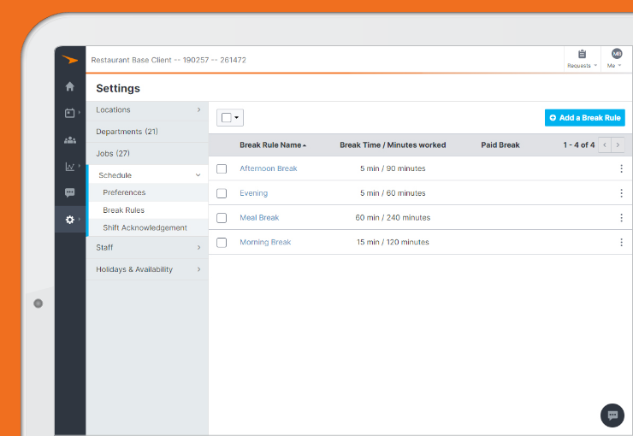Screen dimensions: 633x436
Task: Open the Requests clipboard icon
Action: click(582, 54)
